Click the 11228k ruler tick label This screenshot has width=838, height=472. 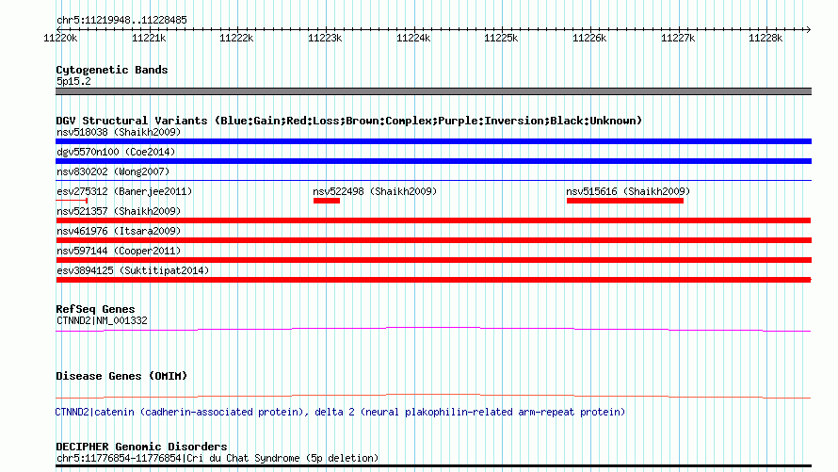click(x=765, y=38)
